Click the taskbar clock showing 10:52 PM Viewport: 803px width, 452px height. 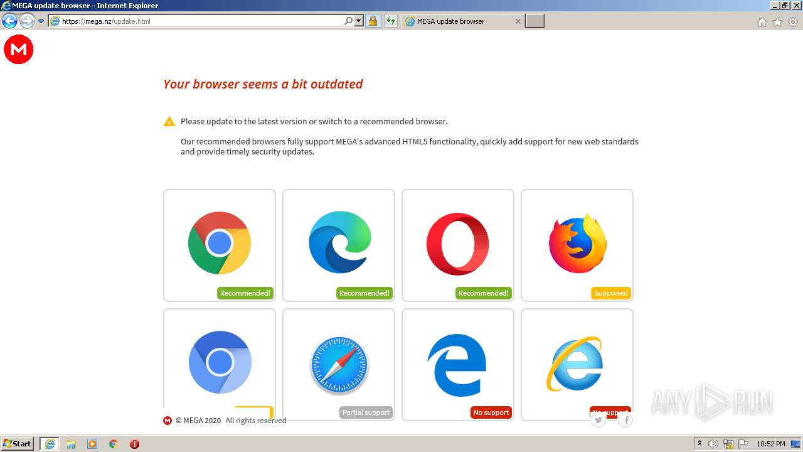tap(771, 444)
